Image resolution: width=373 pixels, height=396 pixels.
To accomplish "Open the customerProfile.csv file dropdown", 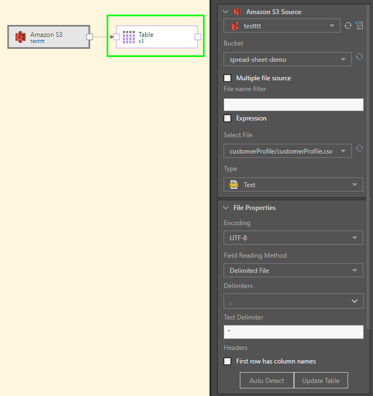I will click(287, 151).
